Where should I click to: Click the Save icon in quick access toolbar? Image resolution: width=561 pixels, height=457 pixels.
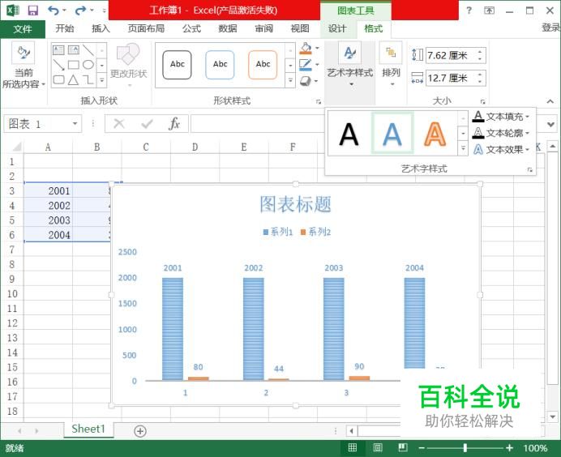pyautogui.click(x=33, y=11)
